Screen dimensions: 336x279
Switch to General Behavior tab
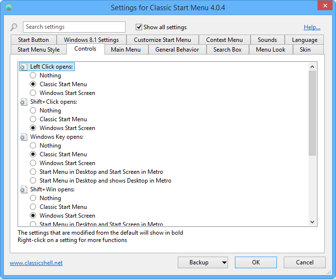click(177, 50)
